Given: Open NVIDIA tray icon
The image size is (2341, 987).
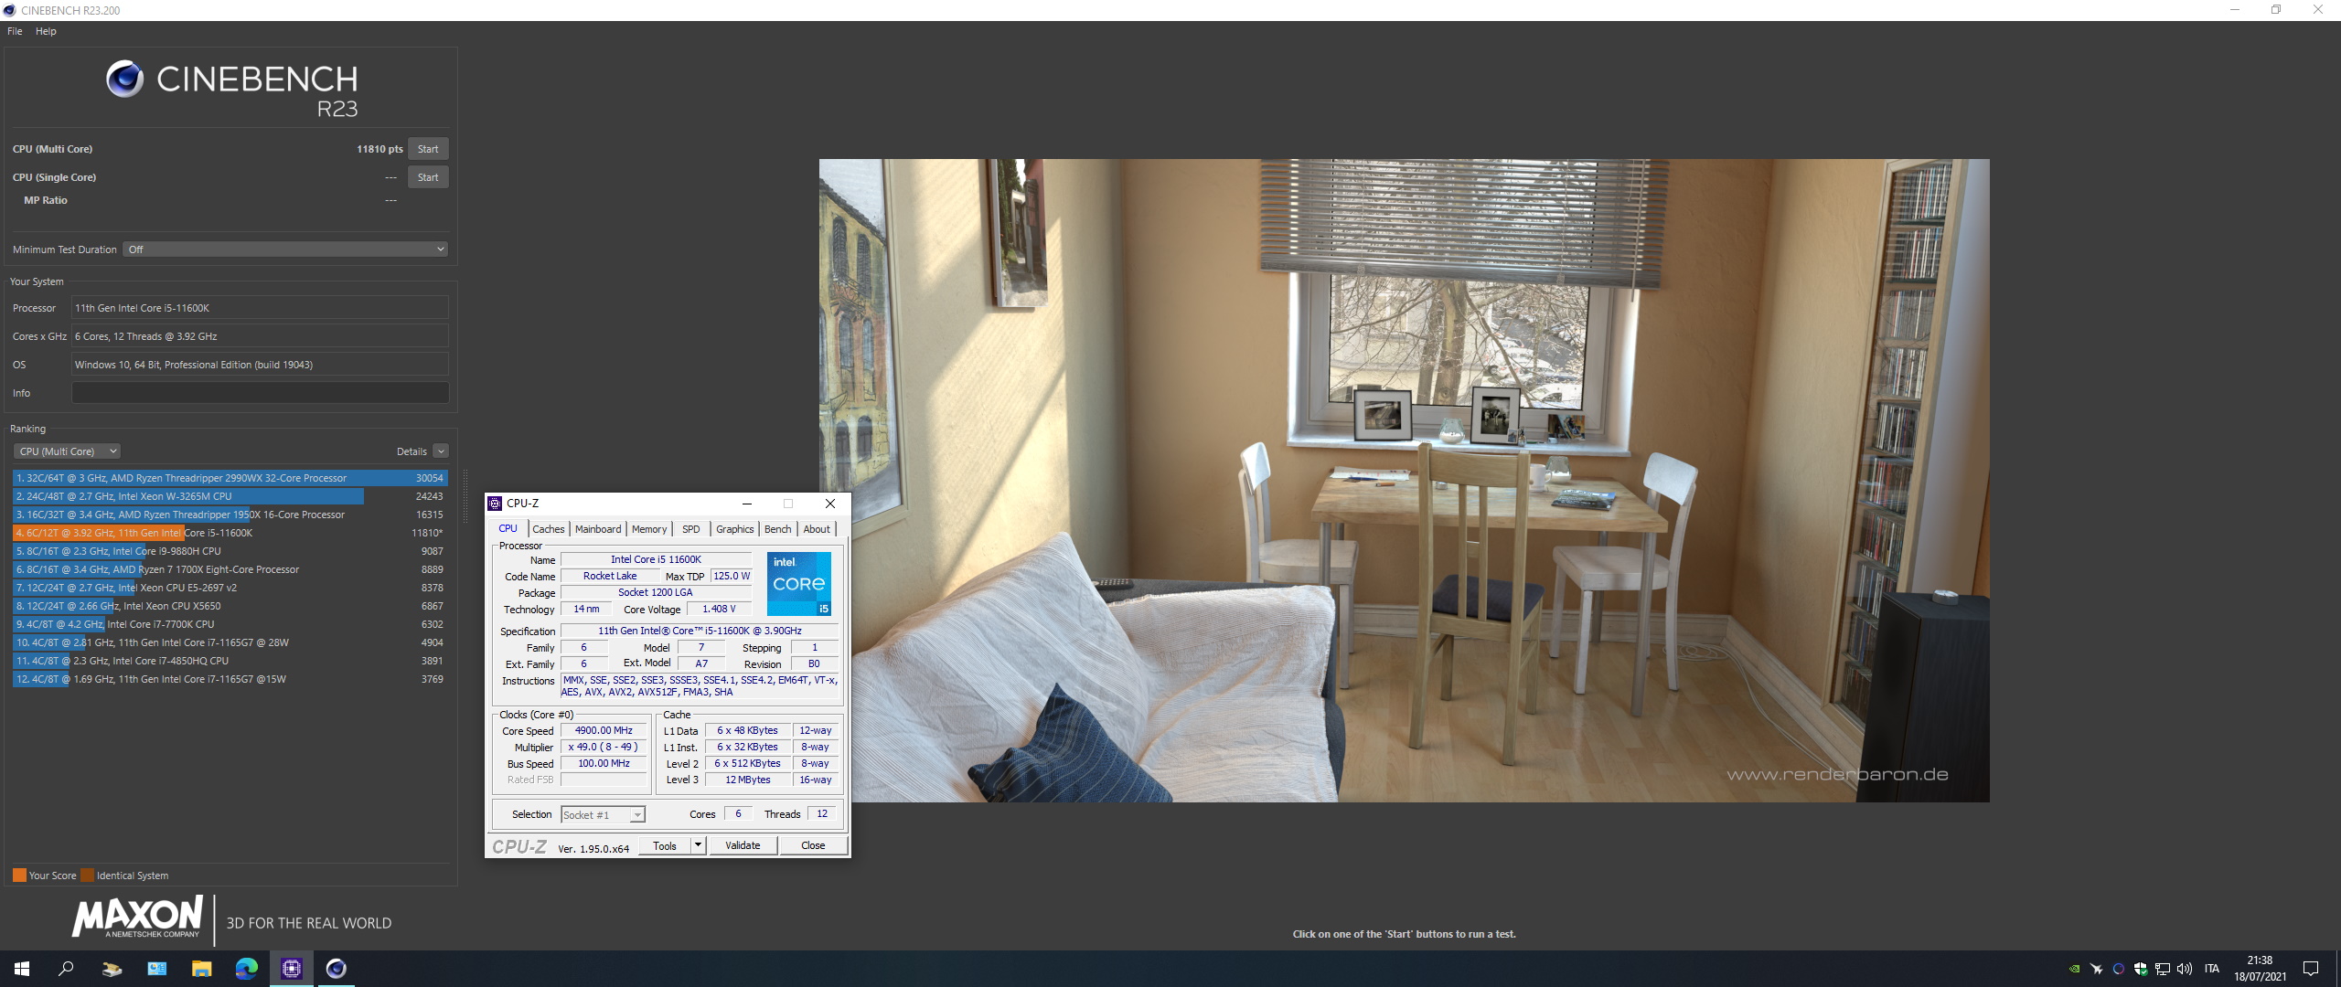Looking at the screenshot, I should (x=2075, y=969).
